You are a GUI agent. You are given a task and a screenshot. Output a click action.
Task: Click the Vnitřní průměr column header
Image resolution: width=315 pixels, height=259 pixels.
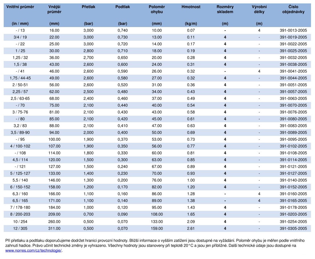(20, 7)
